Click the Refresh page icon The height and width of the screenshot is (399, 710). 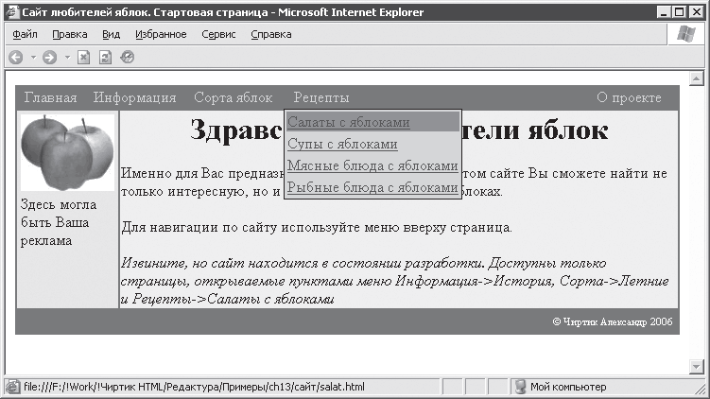(x=105, y=57)
